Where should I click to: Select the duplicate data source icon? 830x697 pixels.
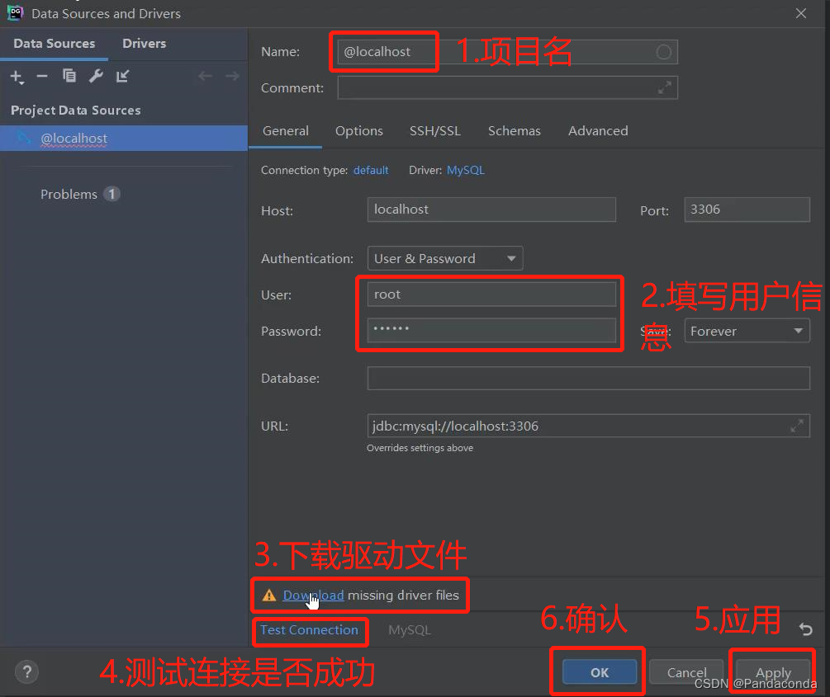click(x=69, y=76)
